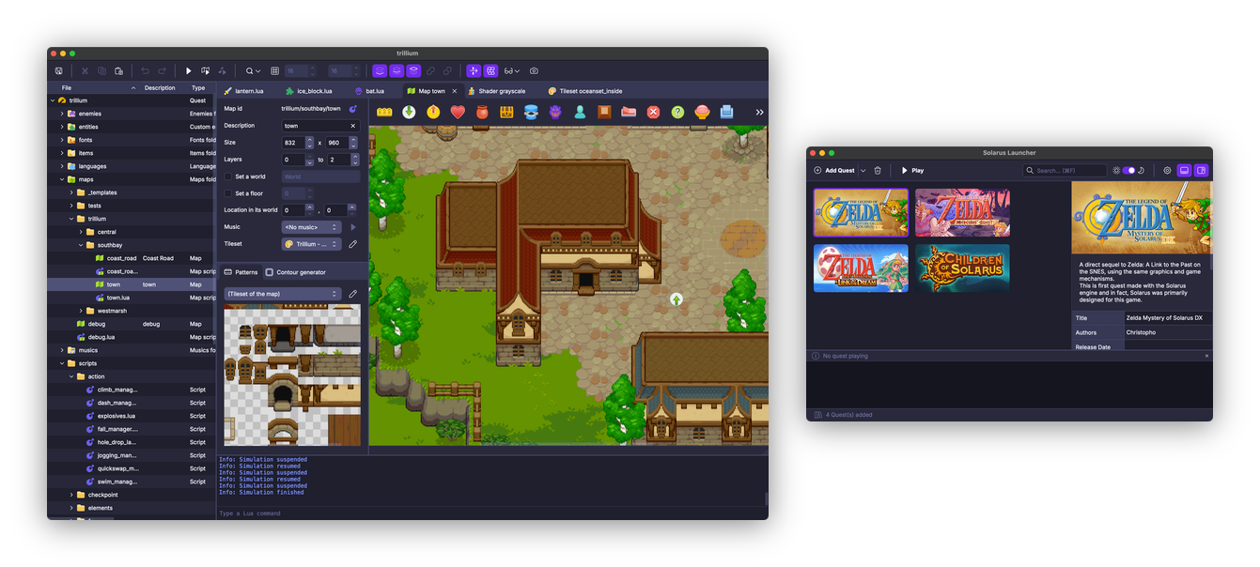Screen dimensions: 1260x567
Task: Open the run simulation play icon in toolbar
Action: (189, 70)
